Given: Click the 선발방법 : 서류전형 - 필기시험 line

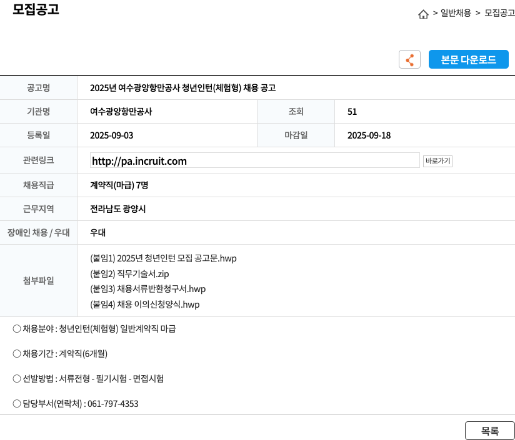Looking at the screenshot, I should coord(88,379).
